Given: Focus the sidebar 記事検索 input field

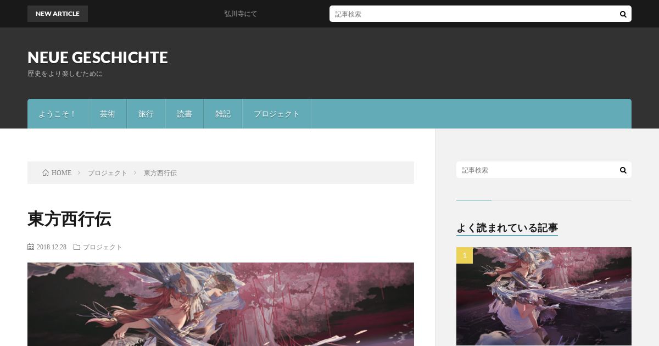Looking at the screenshot, I should tap(535, 170).
